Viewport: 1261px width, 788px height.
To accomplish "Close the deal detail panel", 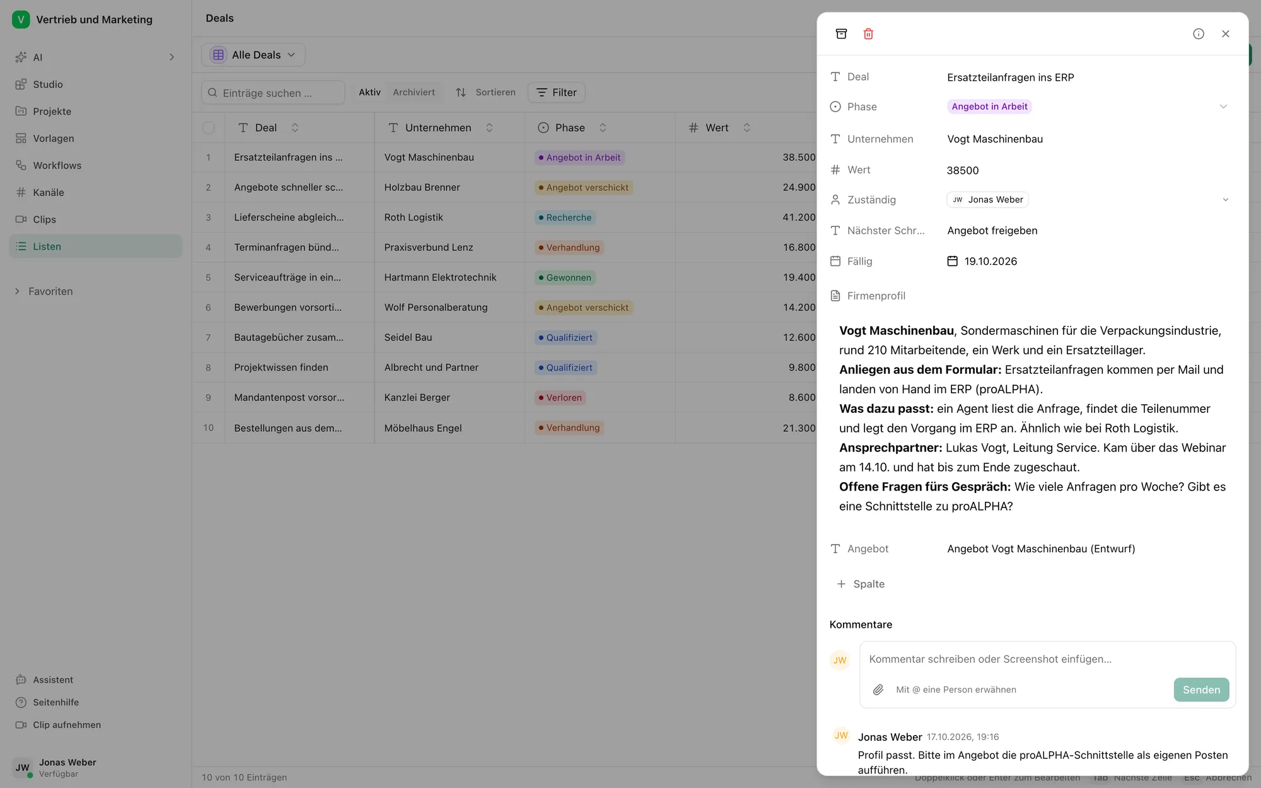I will click(1226, 33).
